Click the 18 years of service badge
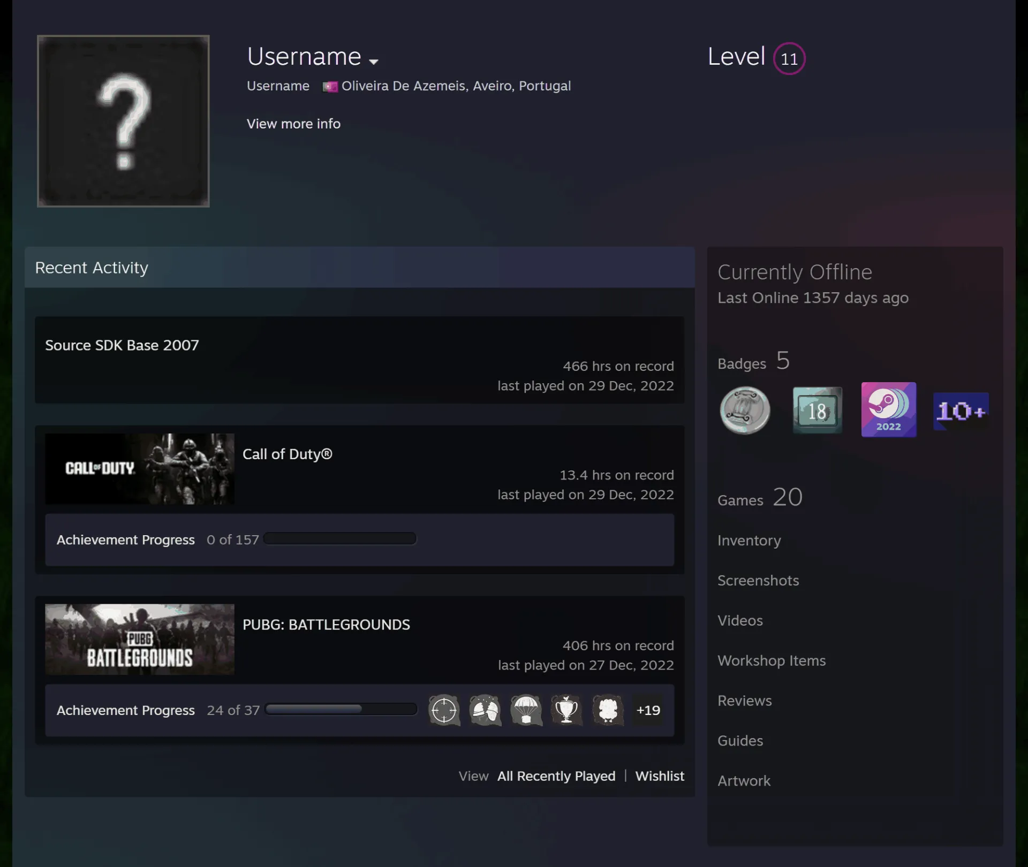The width and height of the screenshot is (1028, 867). point(817,410)
